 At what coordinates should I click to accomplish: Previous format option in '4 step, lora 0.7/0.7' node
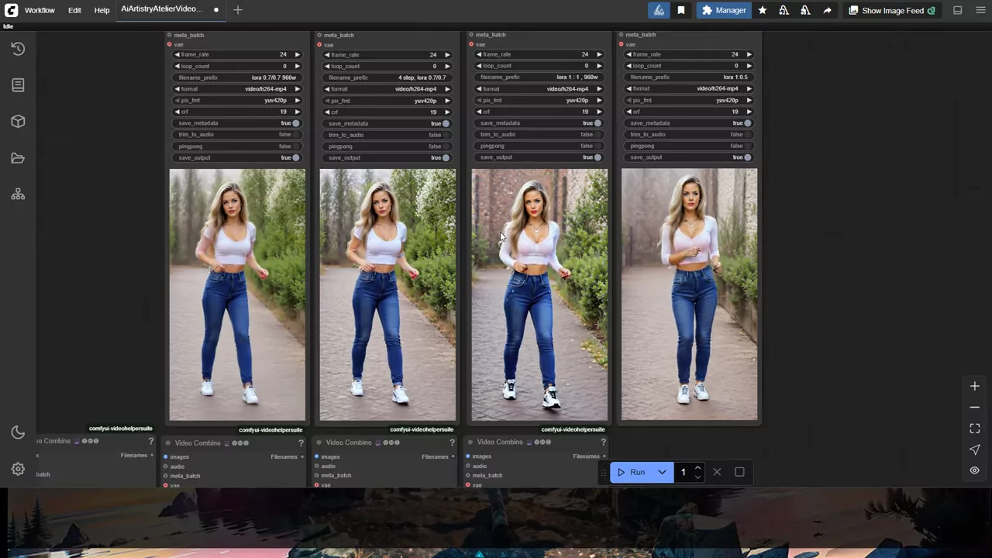pyautogui.click(x=328, y=89)
